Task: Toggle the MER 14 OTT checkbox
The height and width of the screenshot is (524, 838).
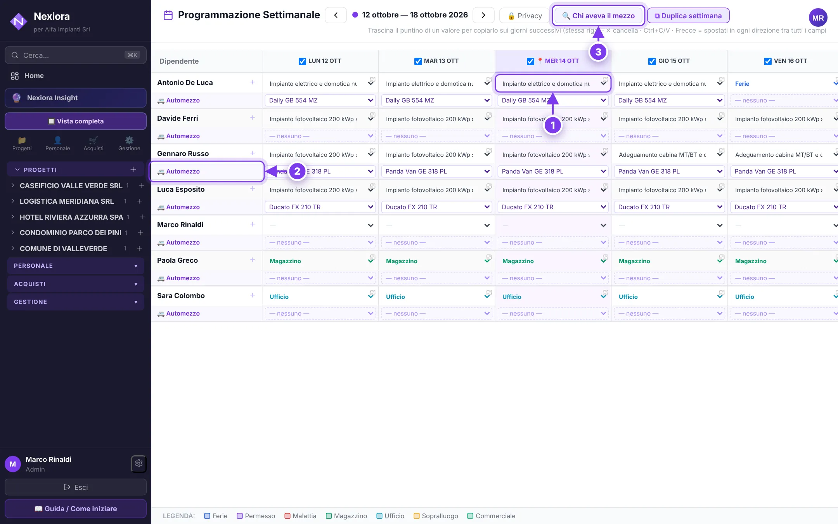Action: tap(530, 61)
